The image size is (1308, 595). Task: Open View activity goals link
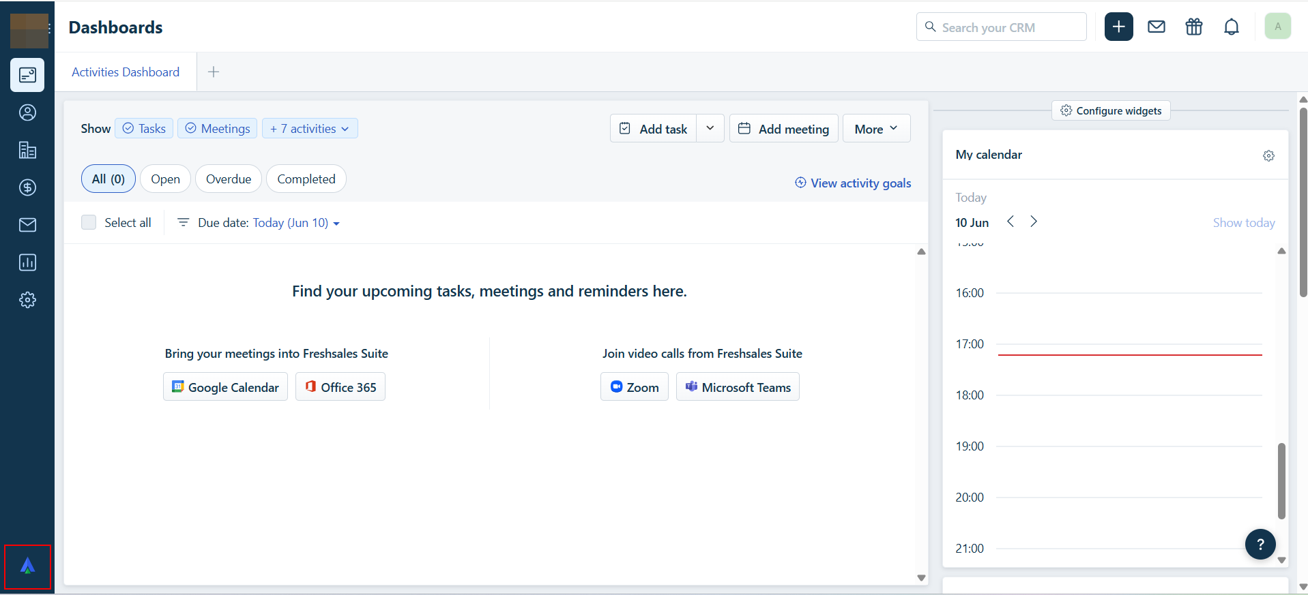click(853, 183)
